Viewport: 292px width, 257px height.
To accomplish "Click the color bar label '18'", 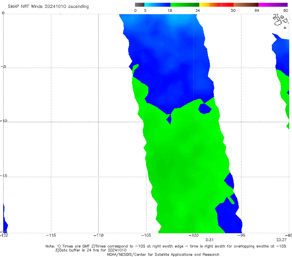I will [170, 11].
